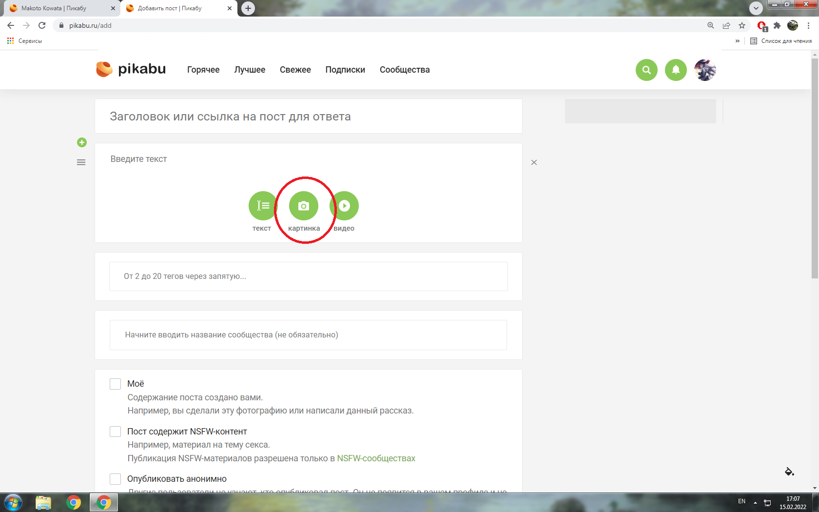Tick 'Пост содержит NSFW-контент' checkbox
Viewport: 819px width, 512px height.
(x=115, y=432)
